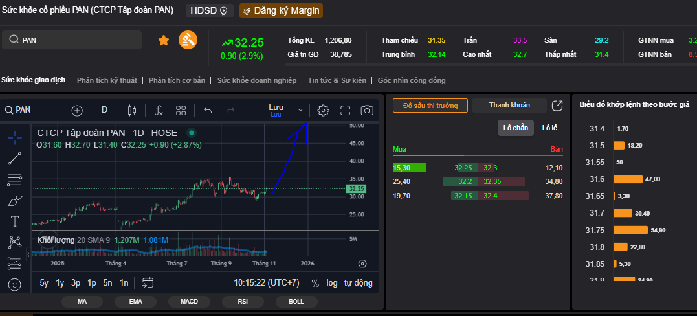Choose the text annotation tool
This screenshot has width=697, height=316.
click(x=15, y=221)
